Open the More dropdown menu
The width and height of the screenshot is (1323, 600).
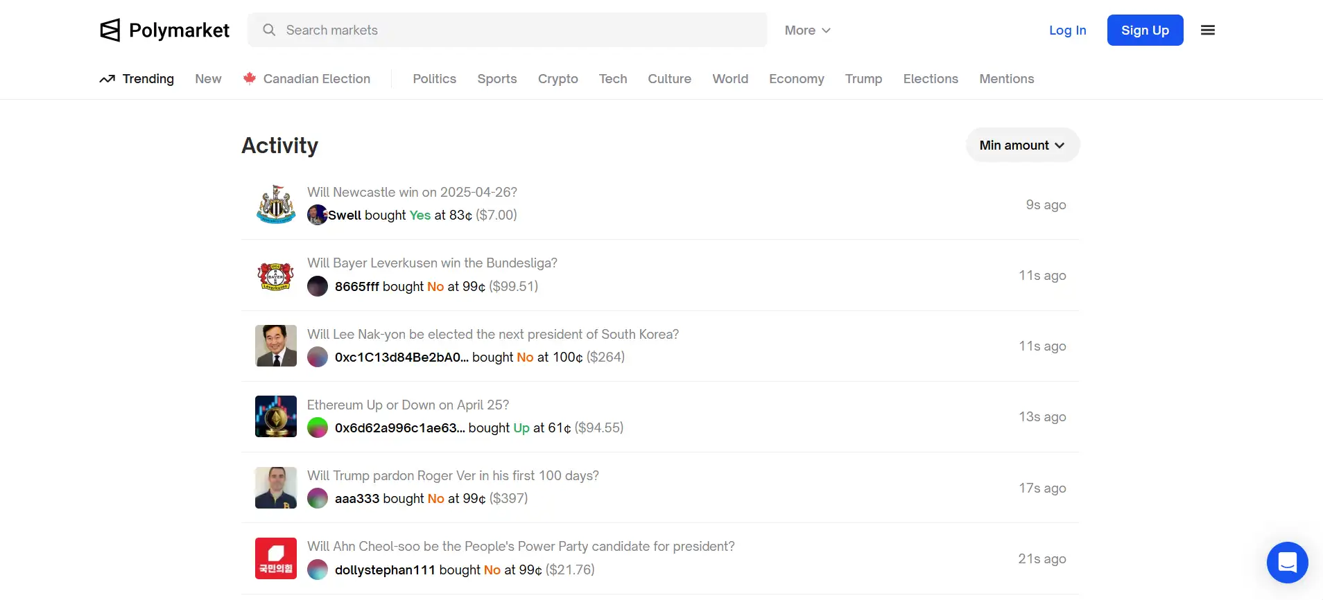point(807,30)
